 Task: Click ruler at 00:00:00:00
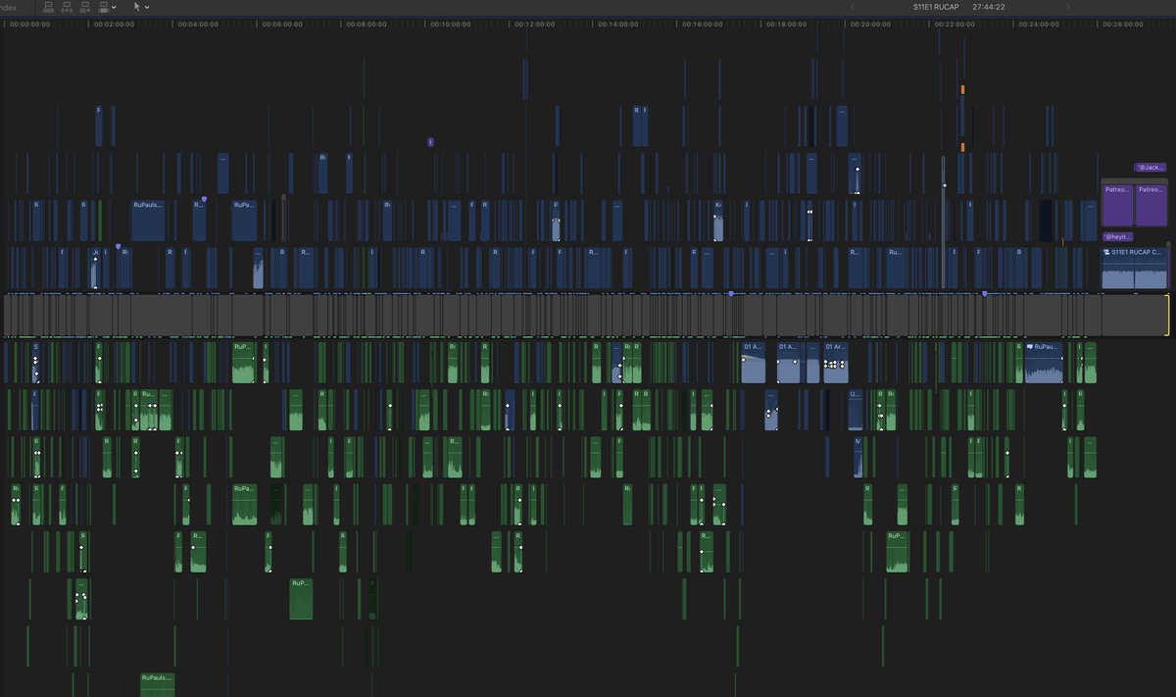point(29,24)
